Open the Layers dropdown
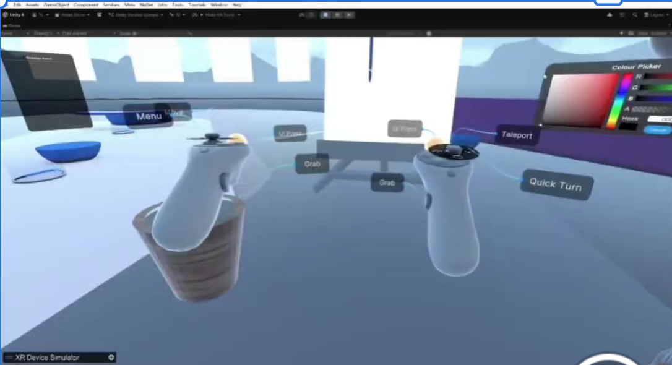Screen dimensions: 672x365 pos(656,15)
